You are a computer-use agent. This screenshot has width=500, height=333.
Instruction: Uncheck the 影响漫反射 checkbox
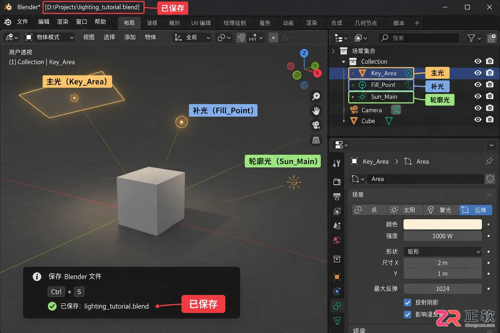pyautogui.click(x=408, y=315)
